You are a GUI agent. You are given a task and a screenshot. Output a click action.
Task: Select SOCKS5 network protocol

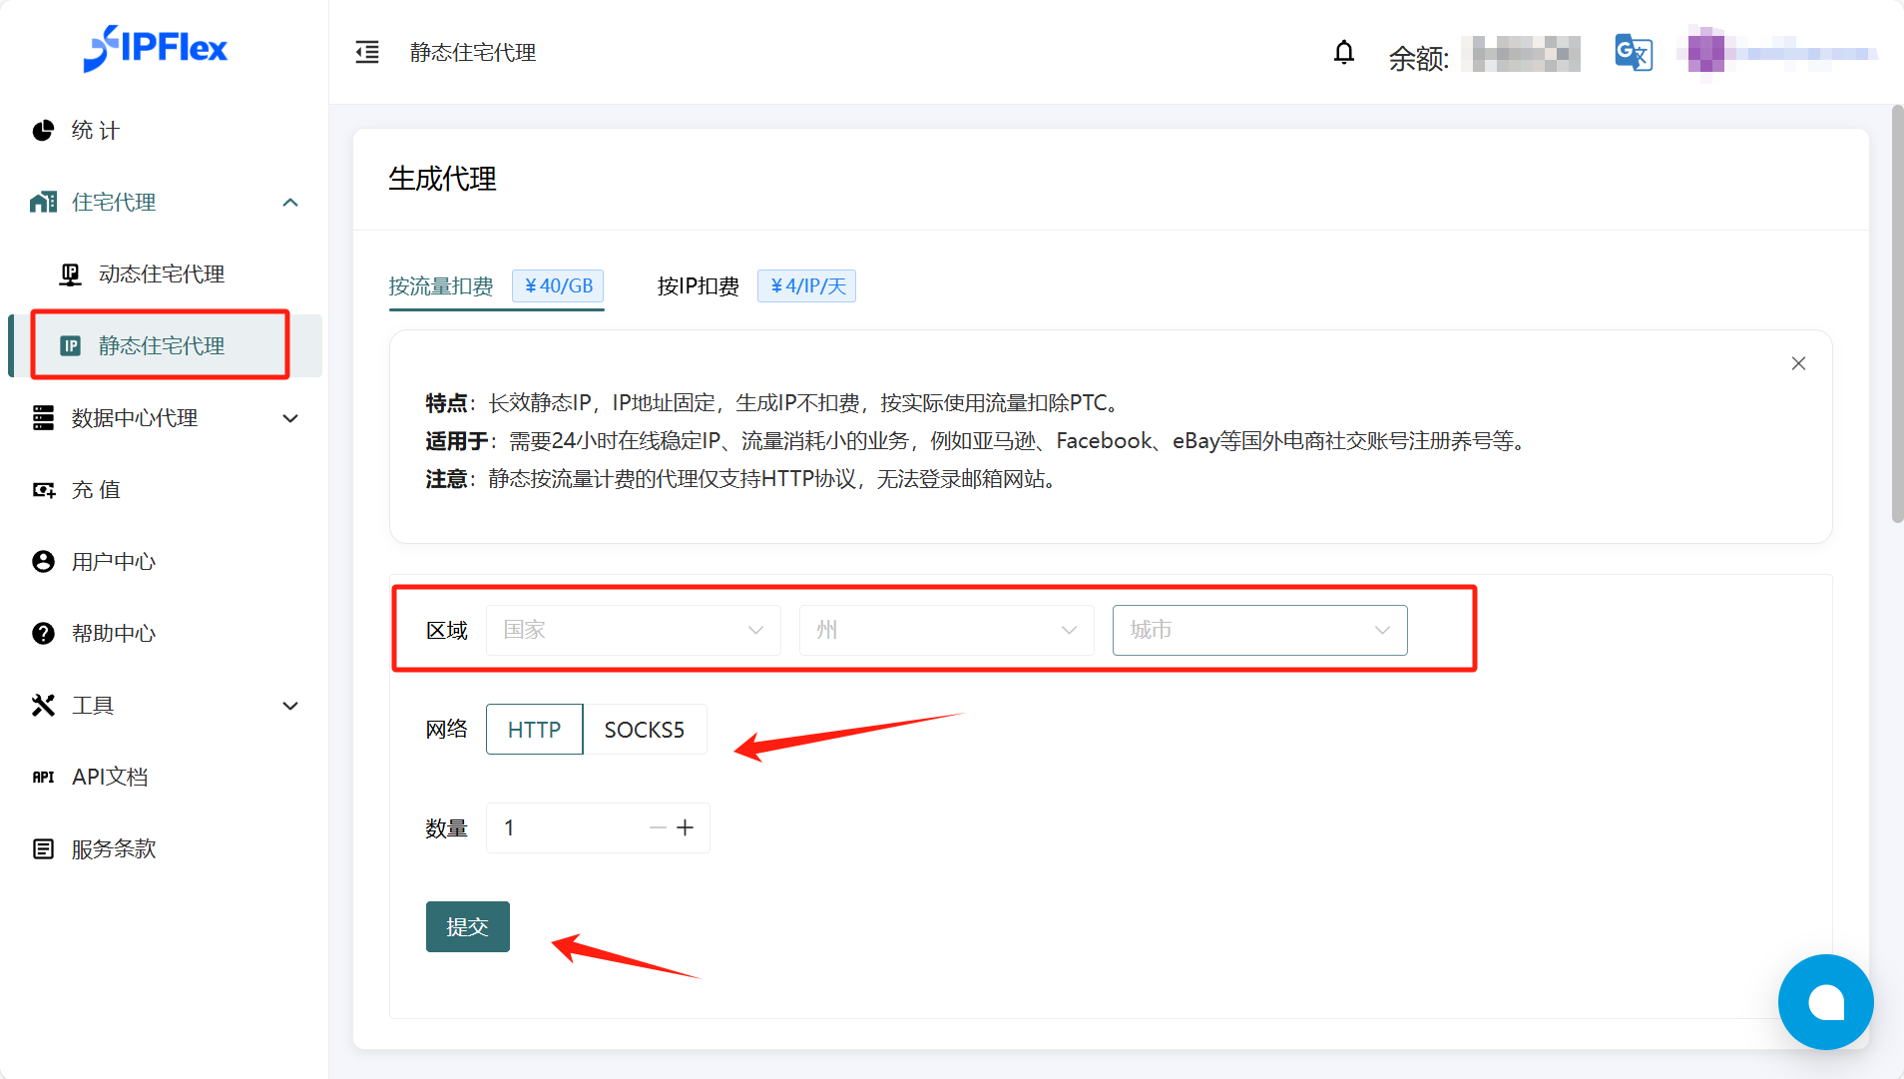[645, 730]
